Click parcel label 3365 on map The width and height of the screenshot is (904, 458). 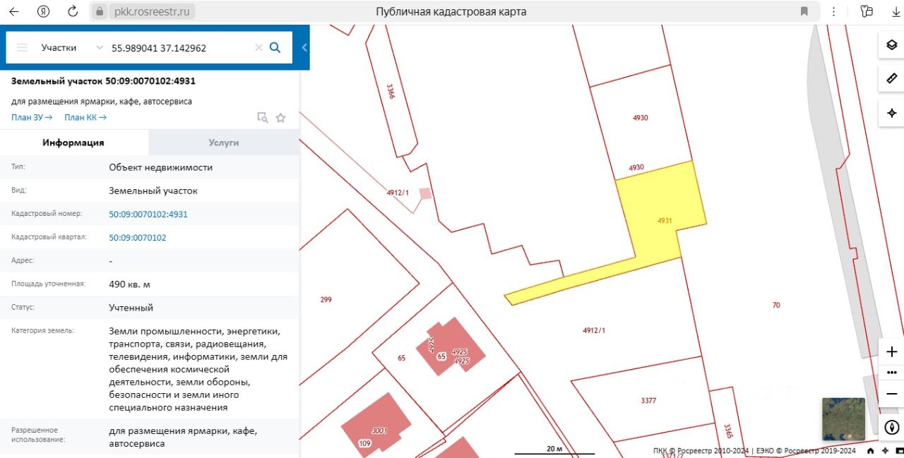(728, 430)
